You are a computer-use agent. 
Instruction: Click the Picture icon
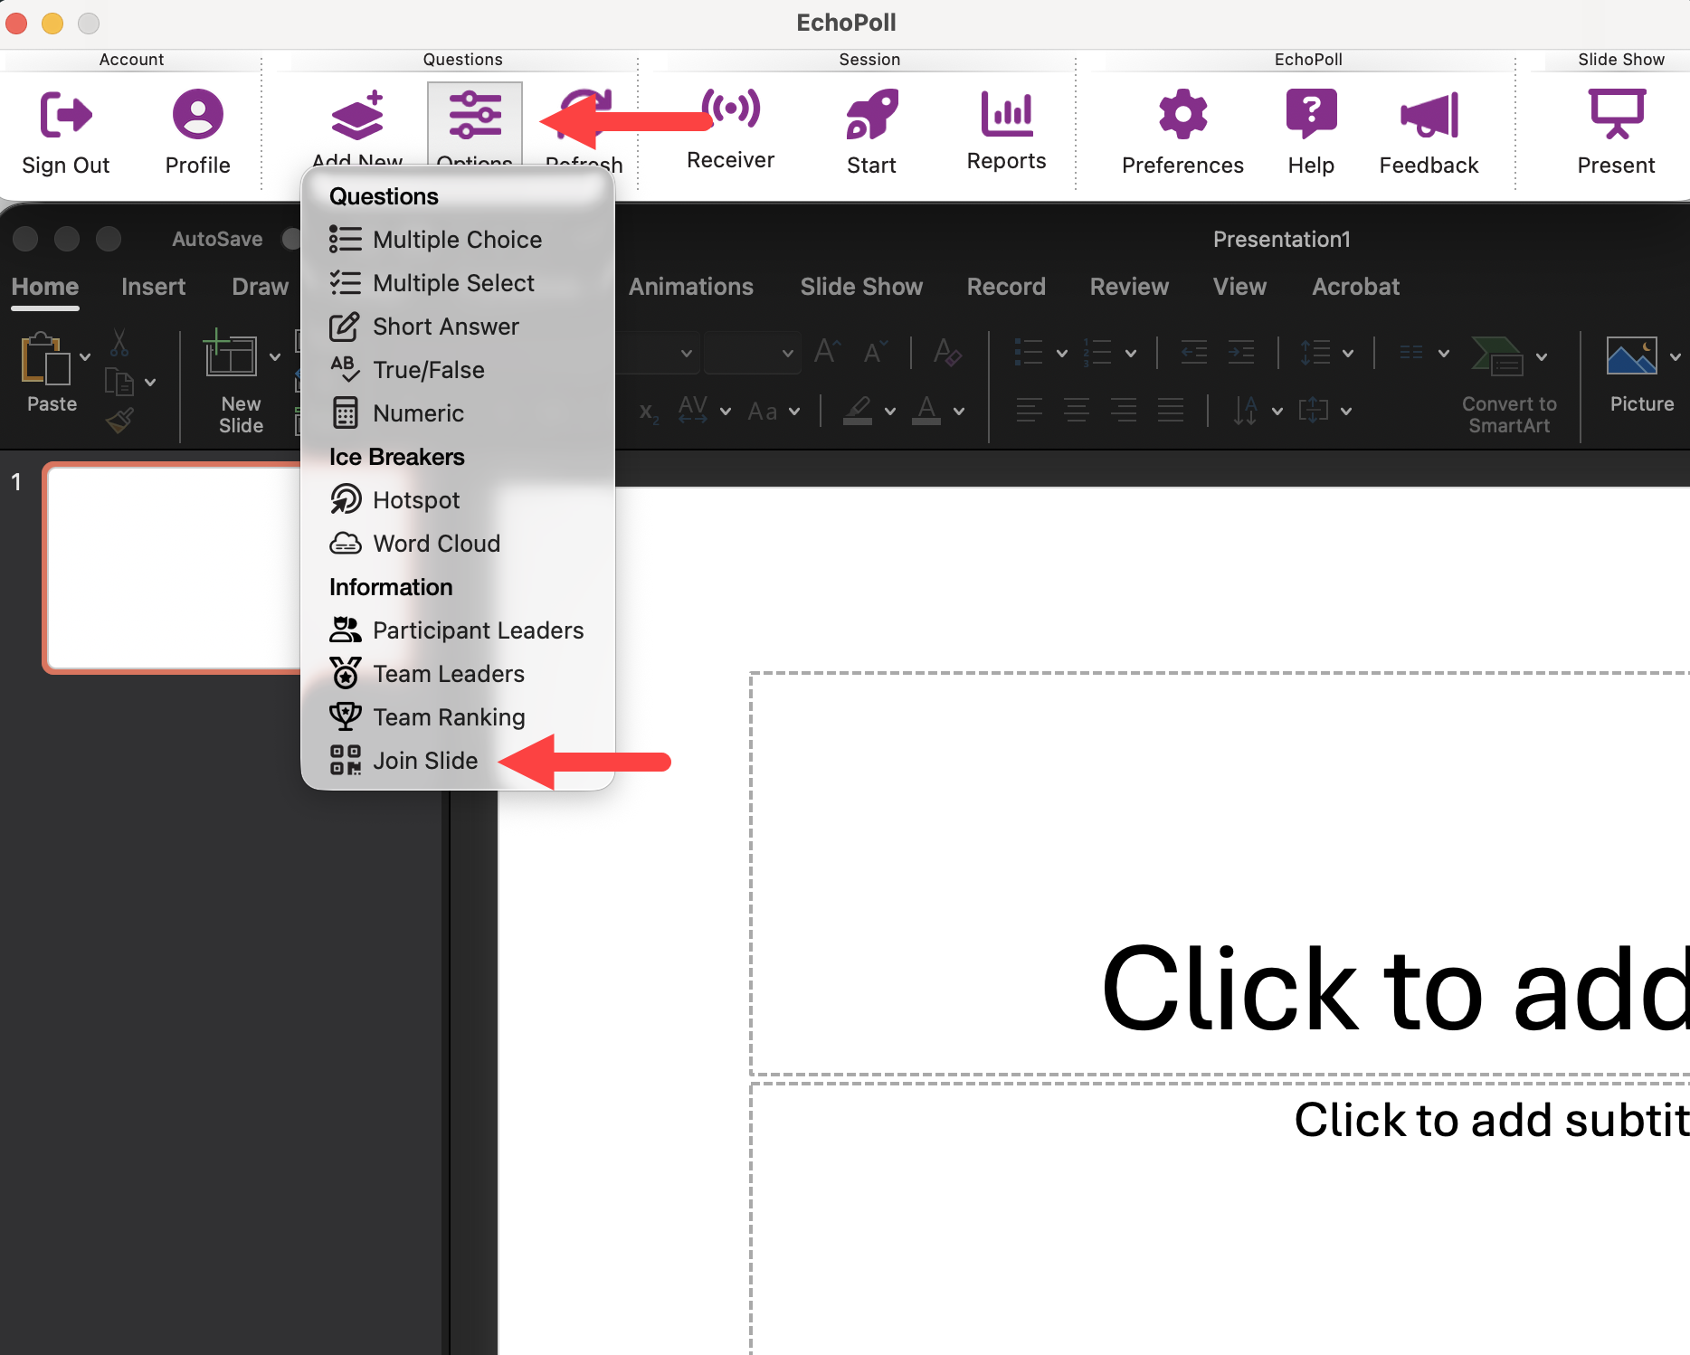(x=1632, y=355)
